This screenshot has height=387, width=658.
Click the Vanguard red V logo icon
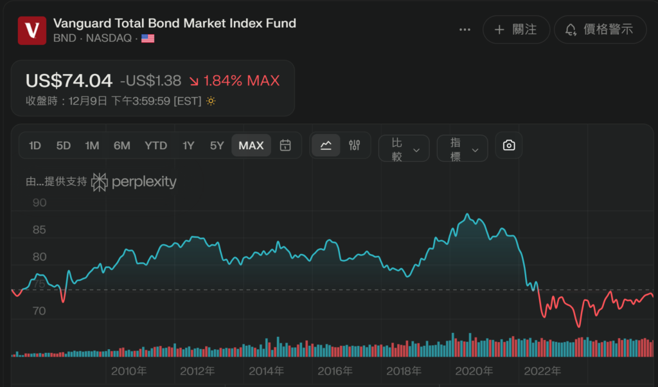click(x=32, y=30)
